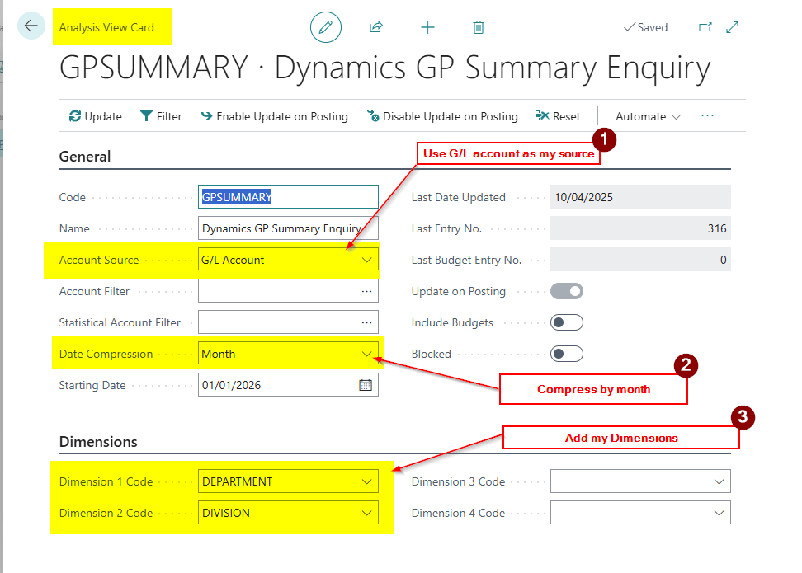Screen dimensions: 802x573
Task: Click the plus icon to create new
Action: [x=427, y=27]
